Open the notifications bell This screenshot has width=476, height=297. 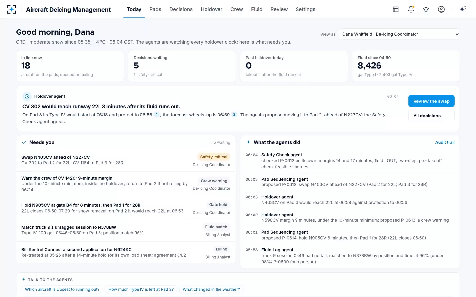tap(411, 9)
